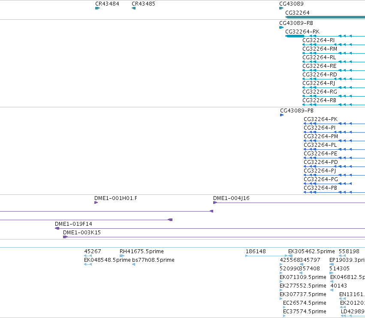Select EST 345797 label
The height and width of the screenshot is (318, 365).
point(310,260)
